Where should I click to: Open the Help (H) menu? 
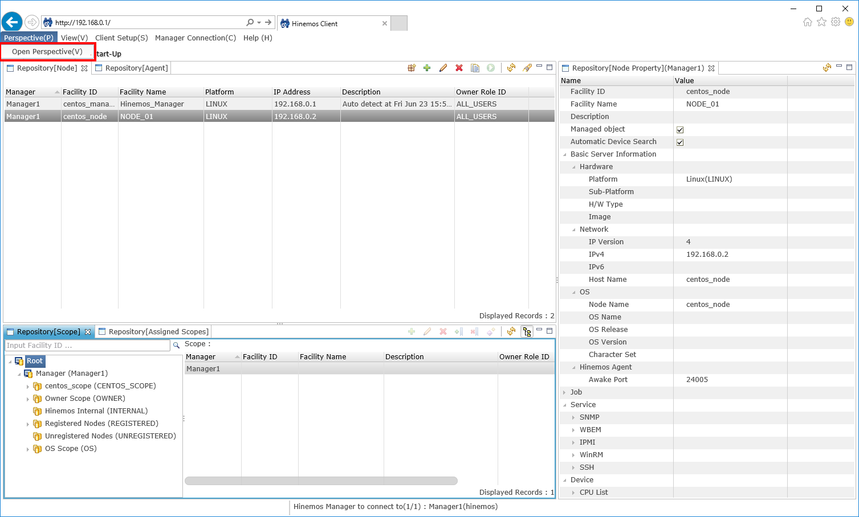click(x=258, y=38)
